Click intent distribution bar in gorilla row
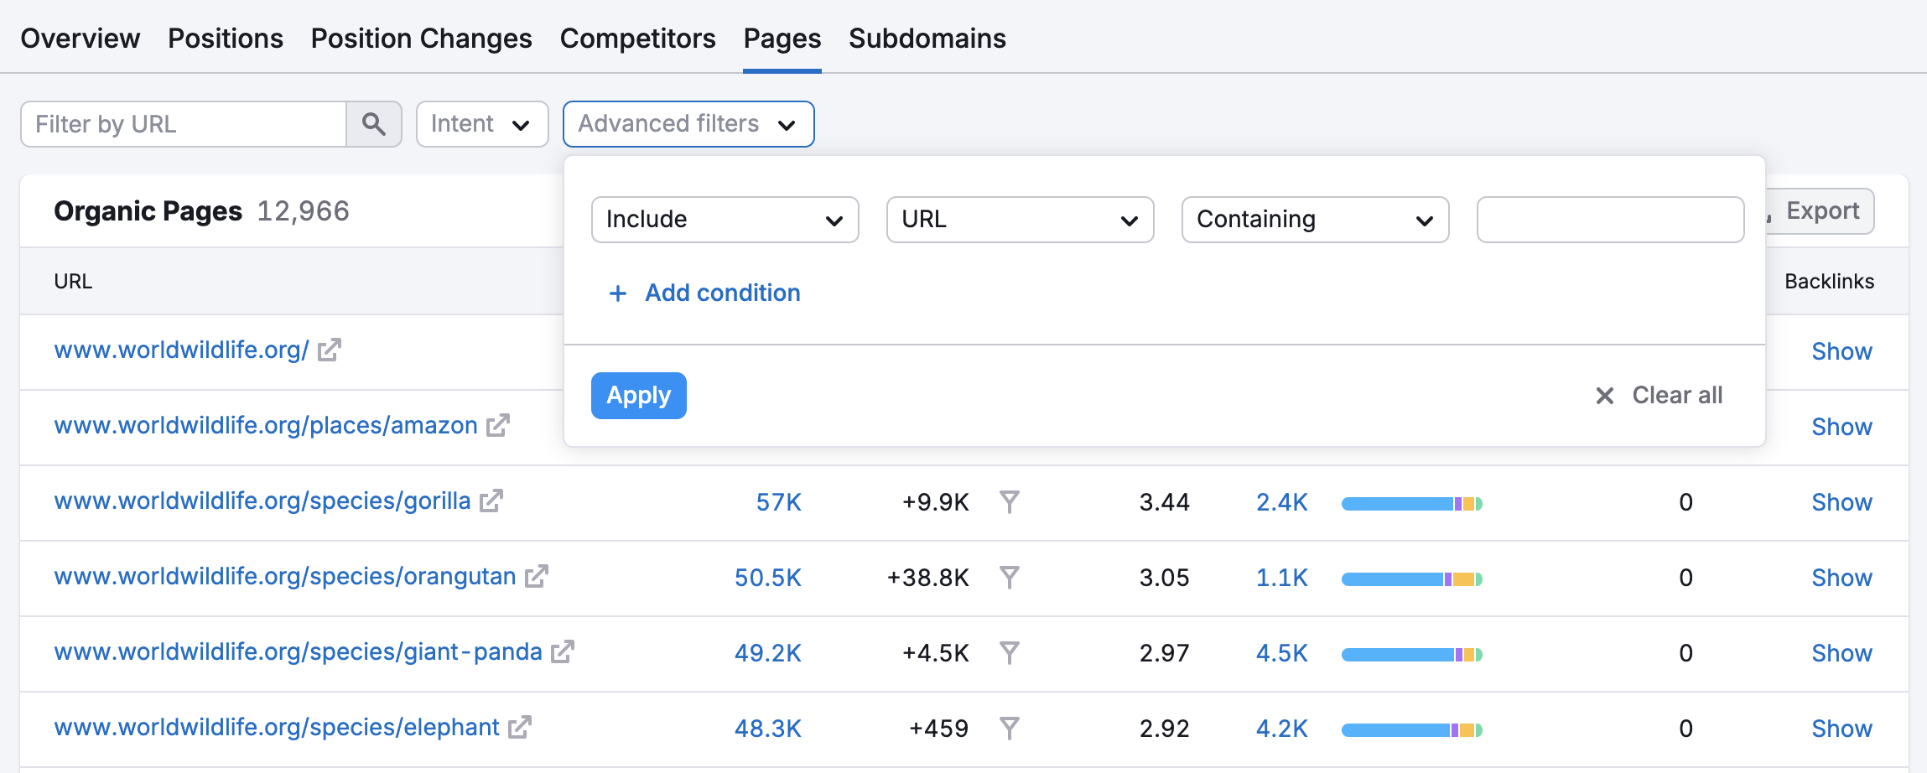The height and width of the screenshot is (773, 1927). (x=1412, y=504)
